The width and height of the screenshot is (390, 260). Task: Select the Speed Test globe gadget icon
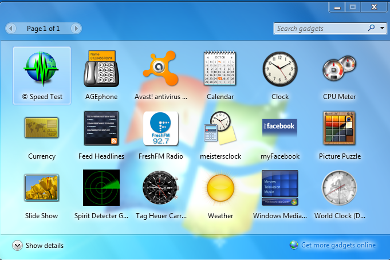point(41,68)
